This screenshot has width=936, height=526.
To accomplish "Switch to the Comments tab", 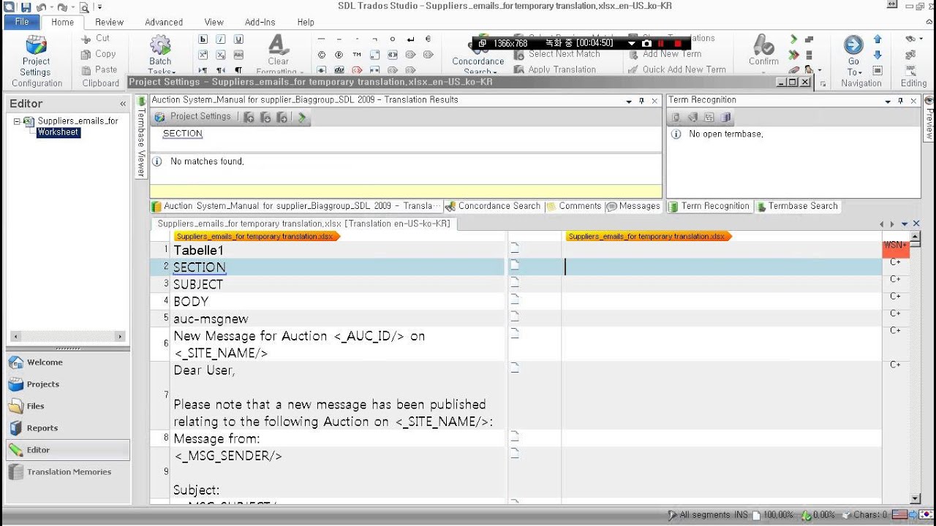I will pyautogui.click(x=574, y=206).
